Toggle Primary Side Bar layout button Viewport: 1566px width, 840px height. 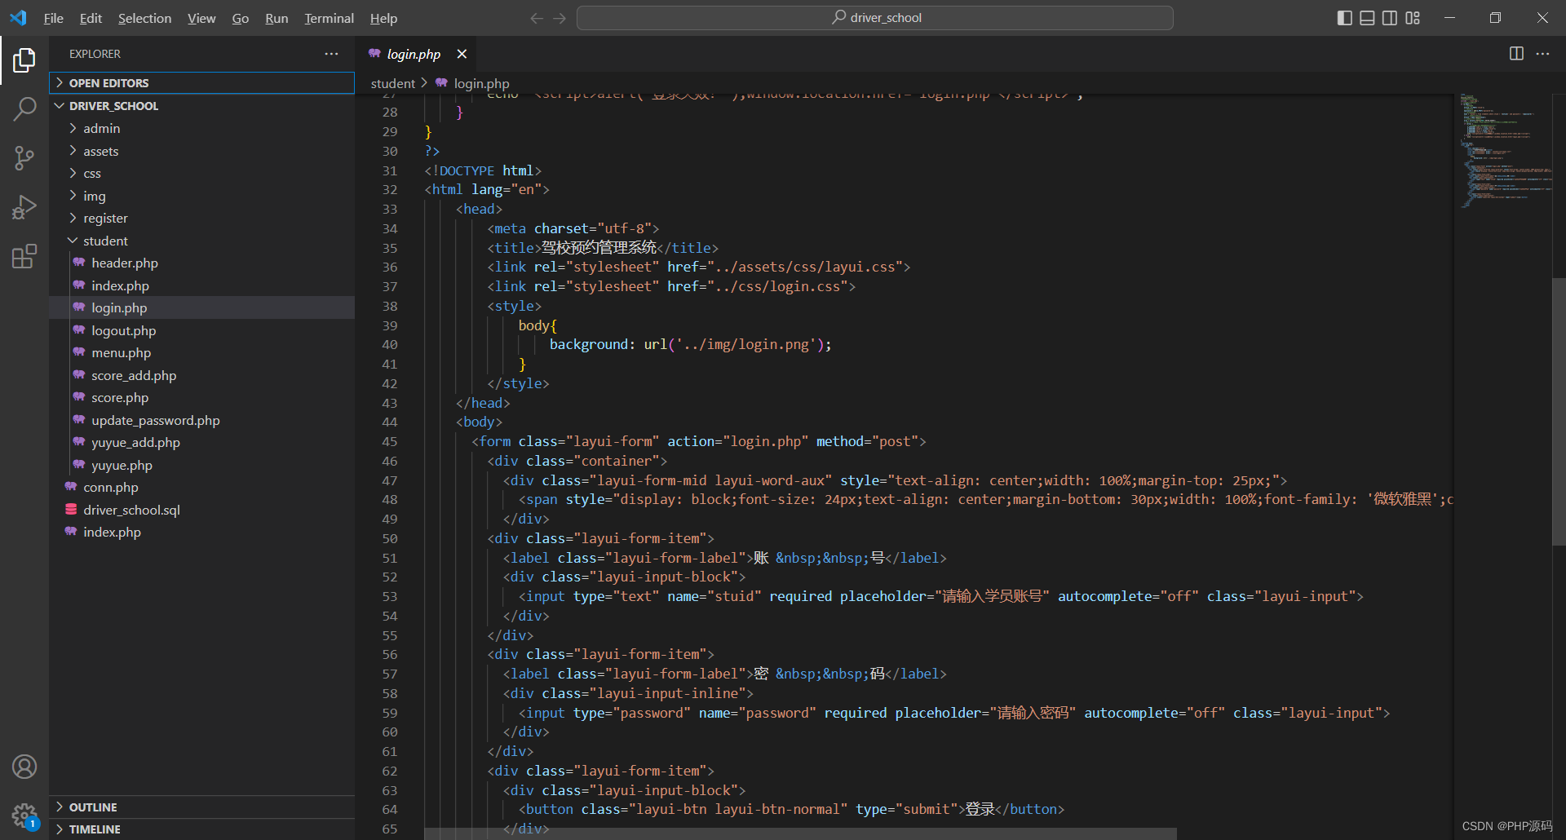pos(1345,18)
